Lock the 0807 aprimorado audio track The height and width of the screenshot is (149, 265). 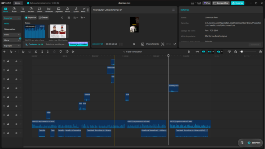click(8, 124)
